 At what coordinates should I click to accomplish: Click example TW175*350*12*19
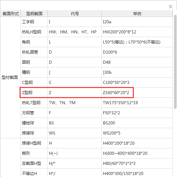(x=120, y=103)
